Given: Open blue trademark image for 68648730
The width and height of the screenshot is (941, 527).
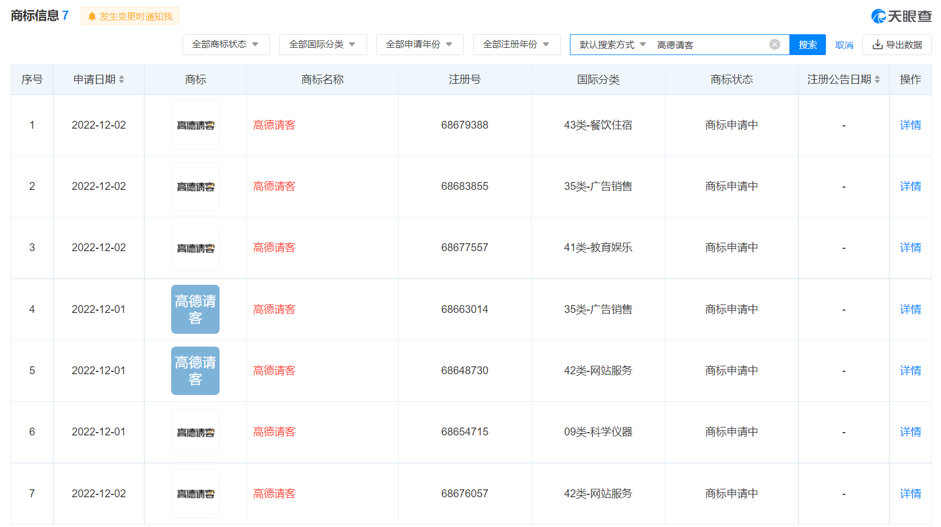Looking at the screenshot, I should tap(195, 371).
